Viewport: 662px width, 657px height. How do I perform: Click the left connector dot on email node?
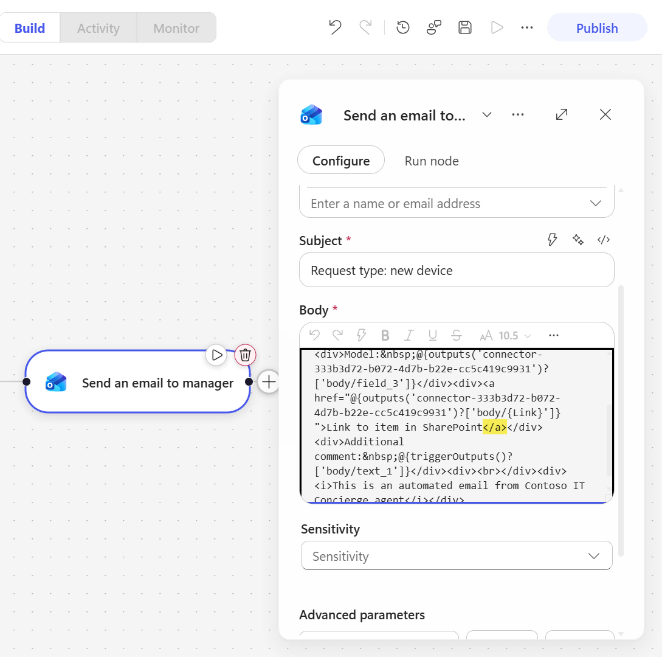tap(26, 382)
